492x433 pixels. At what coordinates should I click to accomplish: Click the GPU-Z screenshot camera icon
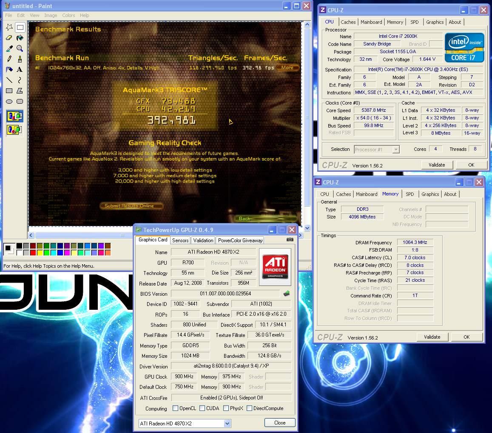(x=290, y=240)
